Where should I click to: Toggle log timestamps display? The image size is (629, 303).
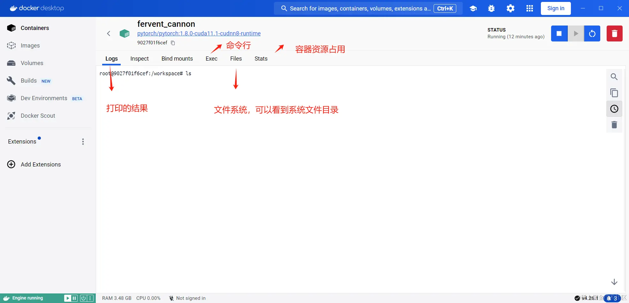pos(614,109)
